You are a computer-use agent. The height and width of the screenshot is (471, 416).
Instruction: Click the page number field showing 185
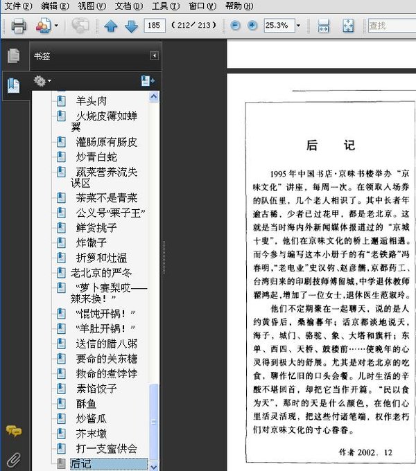(155, 25)
